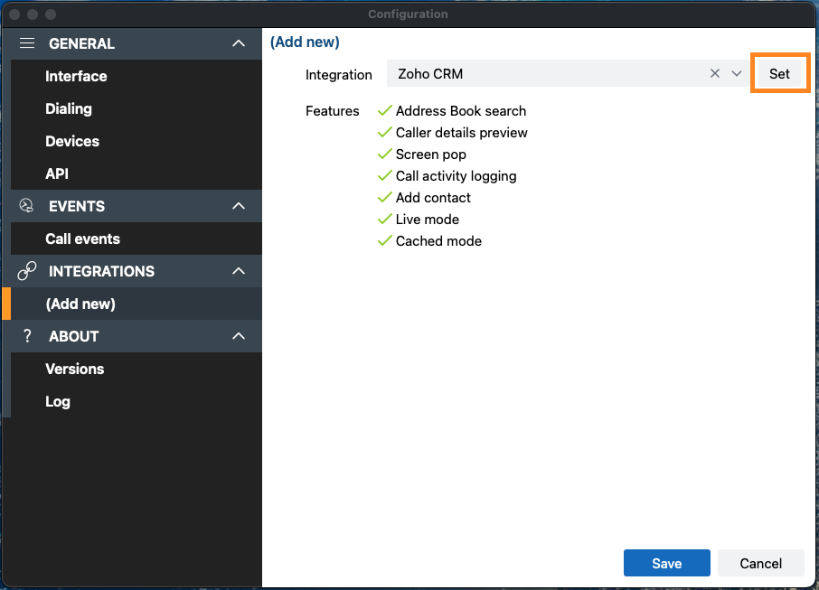Click the green checkmark beside Live mode
This screenshot has width=819, height=590.
tap(385, 219)
